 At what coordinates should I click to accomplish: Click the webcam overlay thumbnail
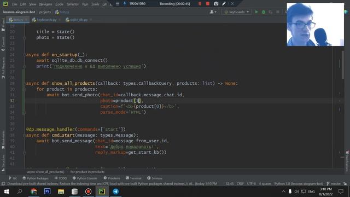pyautogui.click(x=316, y=24)
